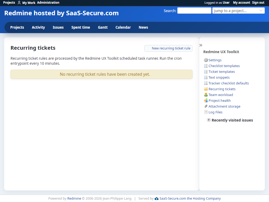Image resolution: width=269 pixels, height=202 pixels.
Task: Click the Log Files document icon
Action: [206, 112]
